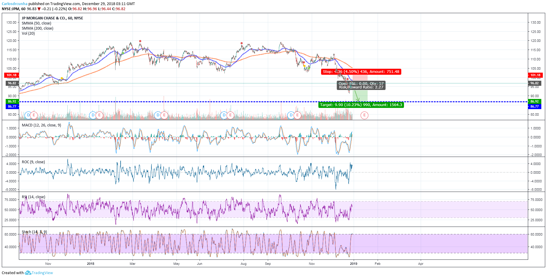This screenshot has width=547, height=278.
Task: Click the Feb label on the time axis
Action: (x=378, y=264)
